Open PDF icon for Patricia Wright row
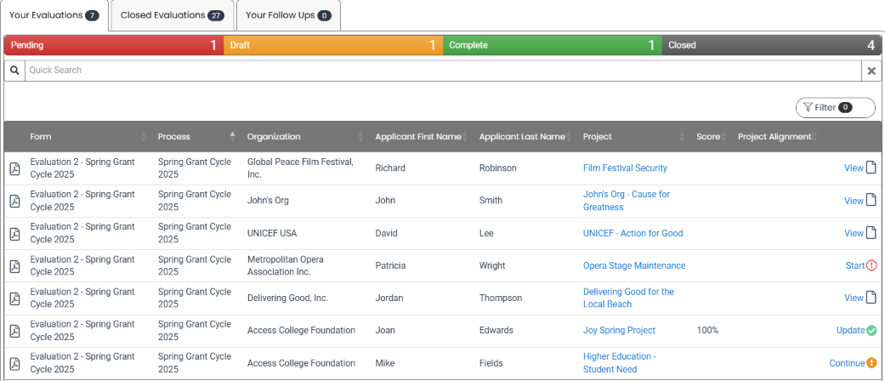Screen dimensions: 885x381 tap(15, 266)
